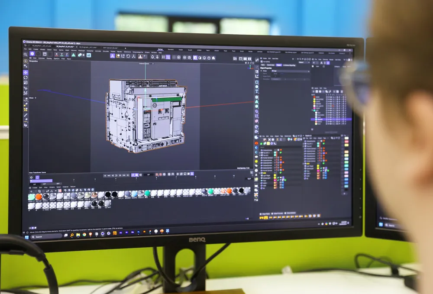This screenshot has width=433, height=294.
Task: Toggle the Y axis lock
Action: pyautogui.click(x=61, y=55)
